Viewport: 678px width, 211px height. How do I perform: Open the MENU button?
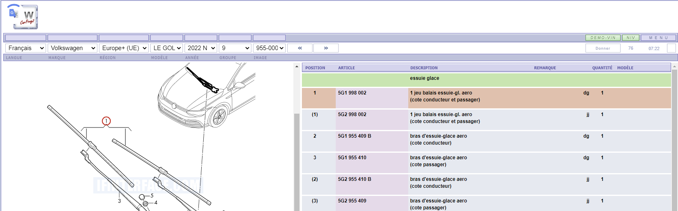658,37
